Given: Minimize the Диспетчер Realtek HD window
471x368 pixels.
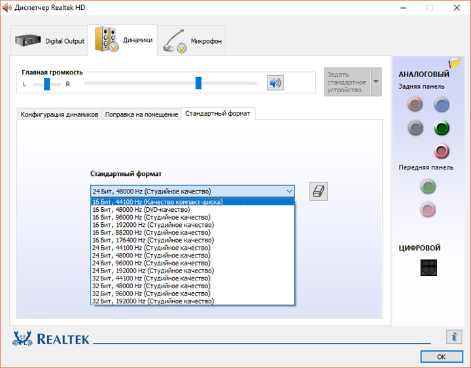Looking at the screenshot, I should coord(404,8).
